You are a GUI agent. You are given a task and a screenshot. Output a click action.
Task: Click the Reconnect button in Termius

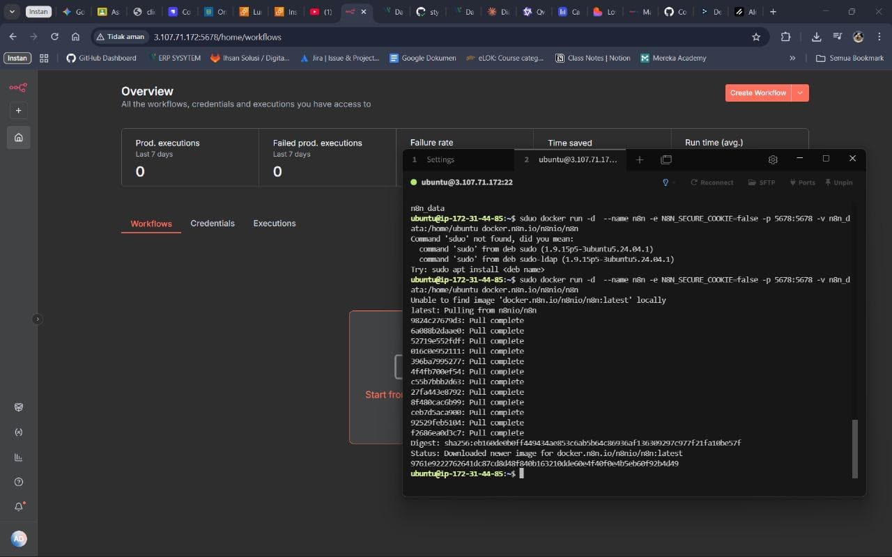[x=712, y=182]
